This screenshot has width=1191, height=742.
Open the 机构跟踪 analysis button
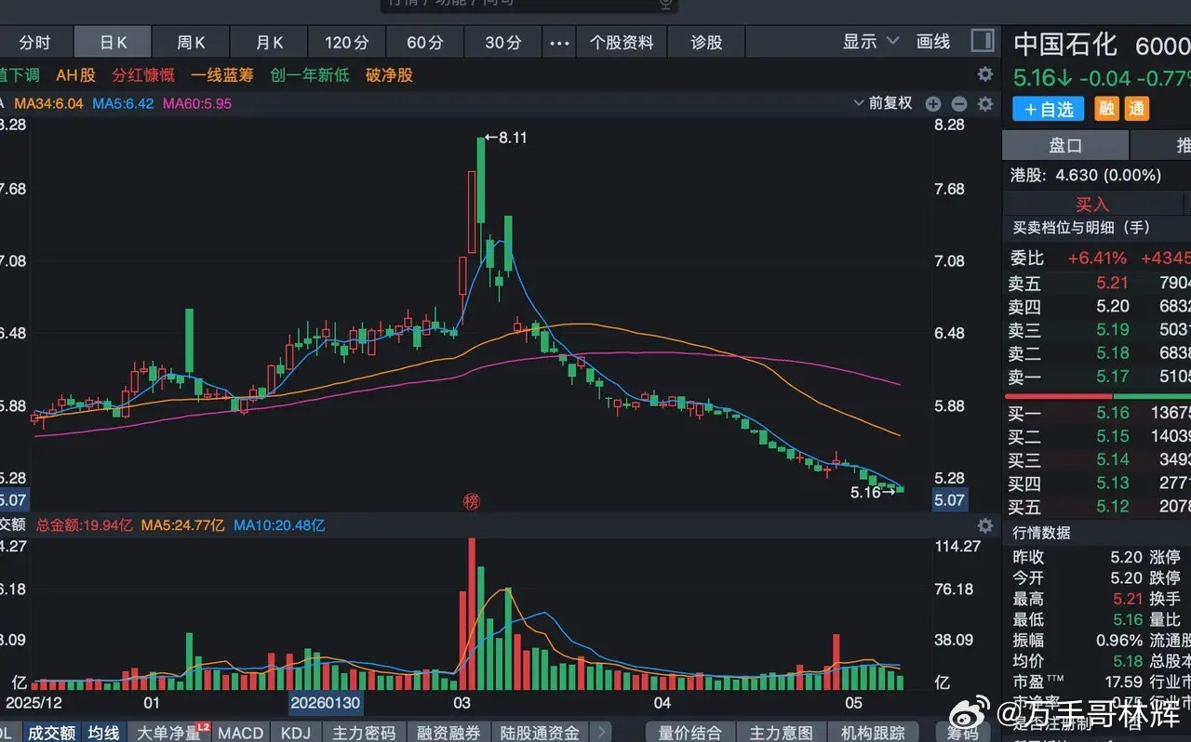[872, 733]
